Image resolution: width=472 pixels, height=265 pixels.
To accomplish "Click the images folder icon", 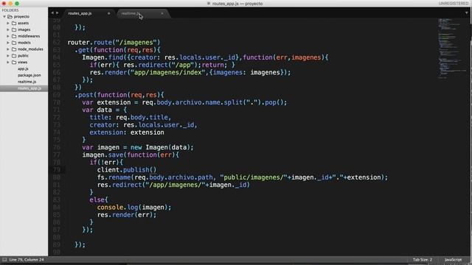I will [x=14, y=29].
